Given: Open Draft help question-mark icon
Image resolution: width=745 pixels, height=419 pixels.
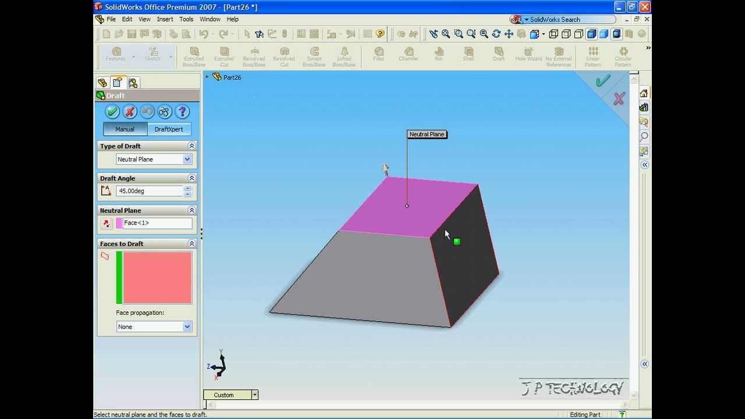Looking at the screenshot, I should [182, 112].
